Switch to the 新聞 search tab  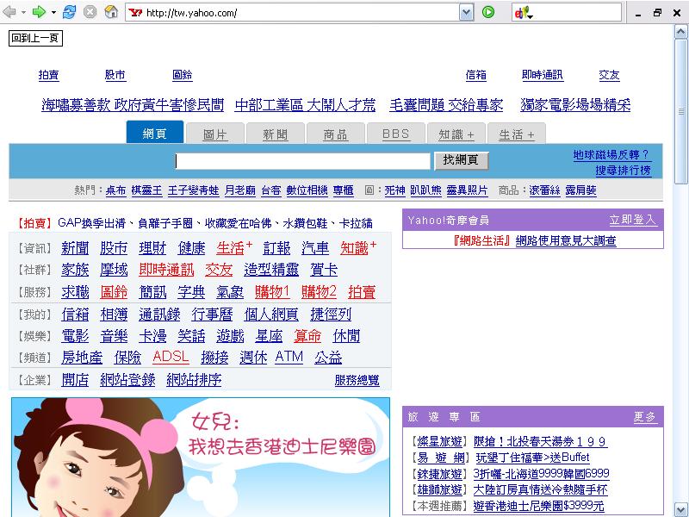(x=275, y=134)
